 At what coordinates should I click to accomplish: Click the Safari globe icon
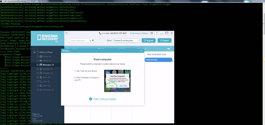(x=41, y=86)
